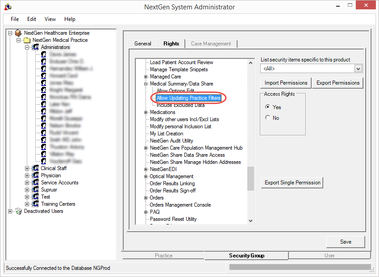Expand the PAQ rights item
379x277 pixels.
pos(146,212)
